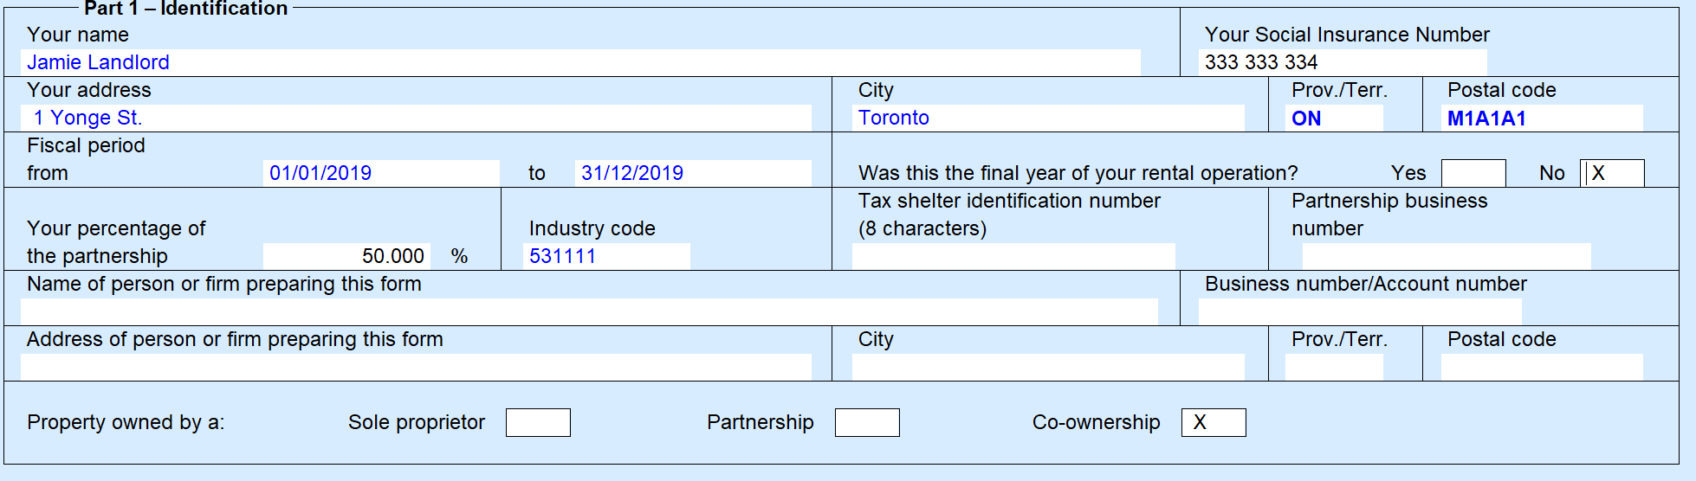The image size is (1696, 481).
Task: Select the Social Insurance Number field
Action: click(x=1343, y=62)
